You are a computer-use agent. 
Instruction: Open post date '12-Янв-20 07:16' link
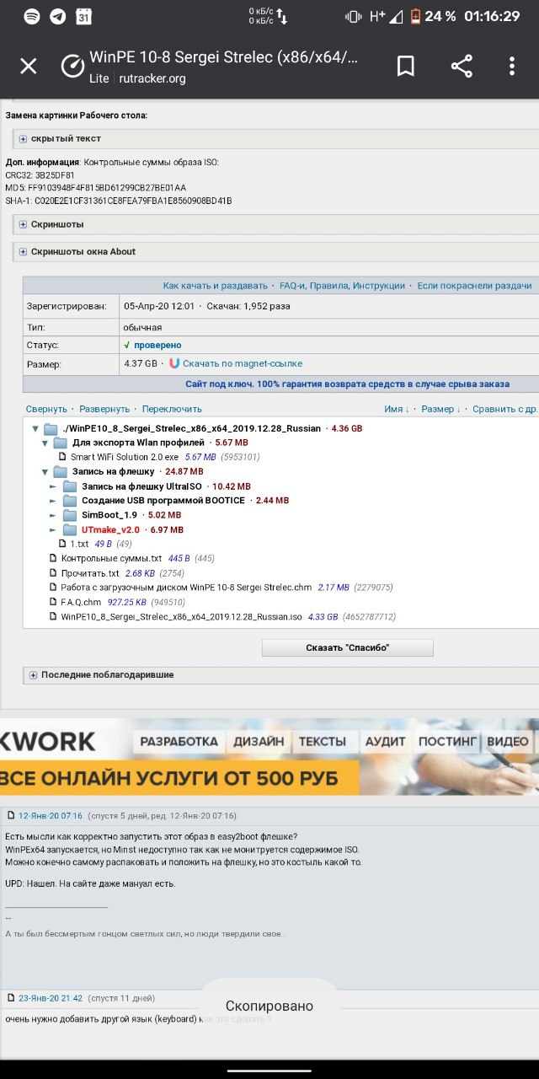tap(51, 816)
